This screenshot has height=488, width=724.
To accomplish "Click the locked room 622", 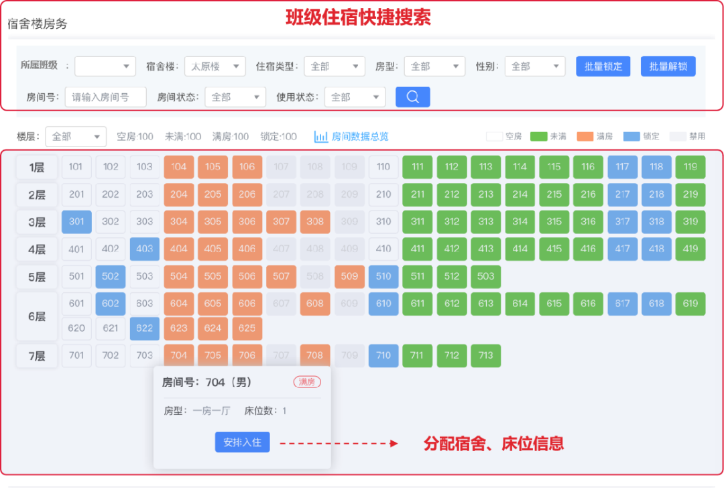I will pos(144,328).
